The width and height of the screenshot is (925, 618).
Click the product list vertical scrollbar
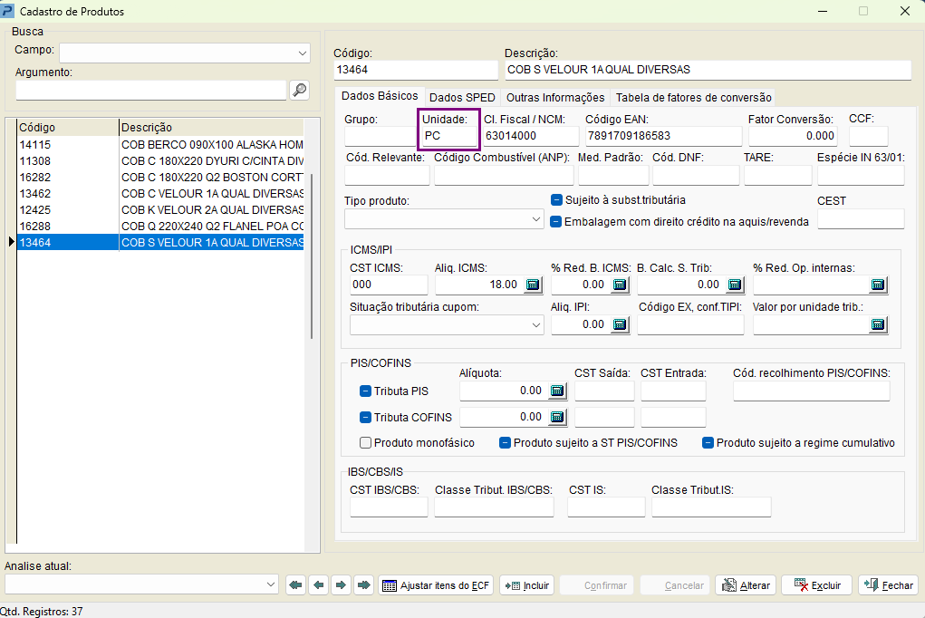pyautogui.click(x=312, y=256)
